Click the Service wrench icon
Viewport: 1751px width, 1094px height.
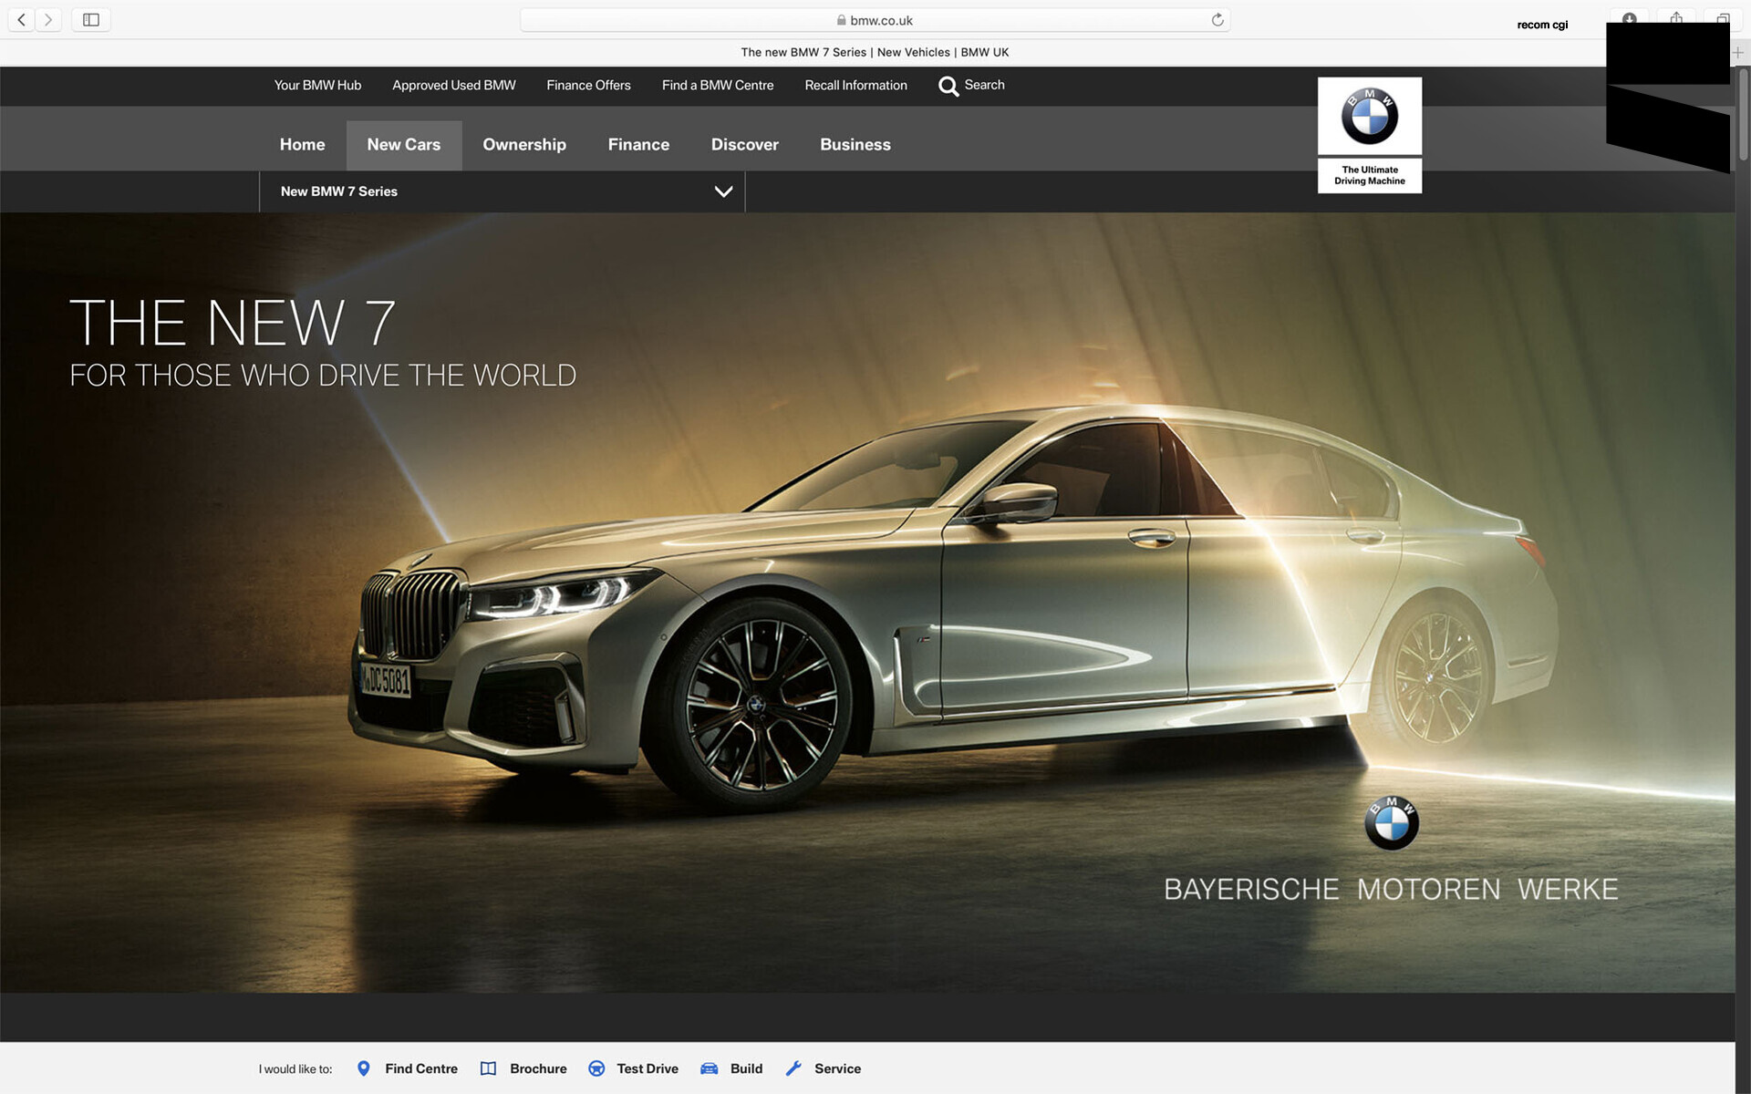click(793, 1068)
